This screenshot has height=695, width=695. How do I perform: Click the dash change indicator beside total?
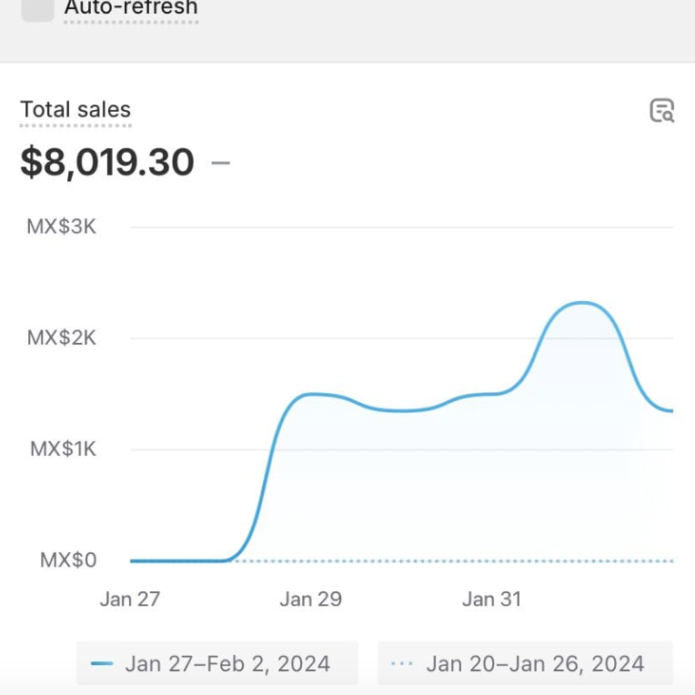pyautogui.click(x=221, y=163)
